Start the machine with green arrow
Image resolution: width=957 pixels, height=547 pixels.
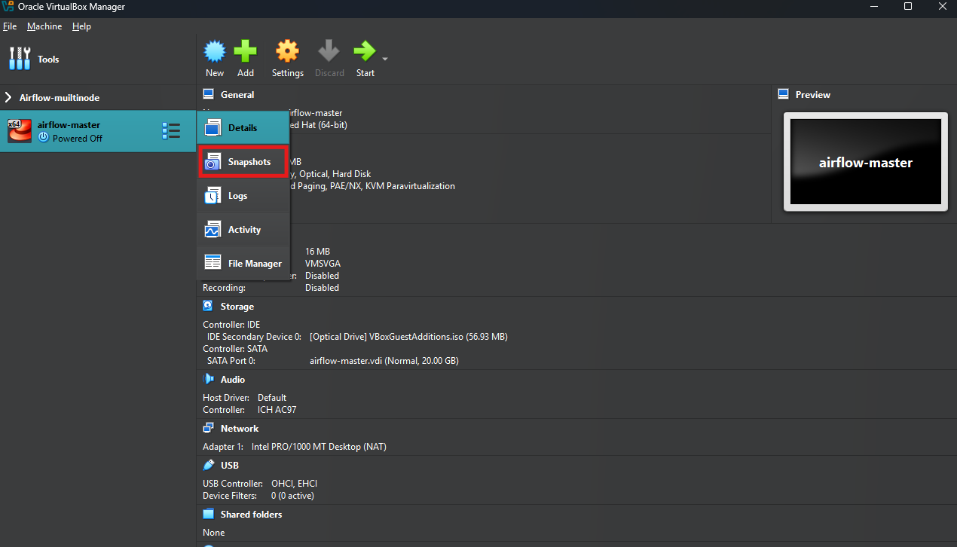pyautogui.click(x=365, y=51)
